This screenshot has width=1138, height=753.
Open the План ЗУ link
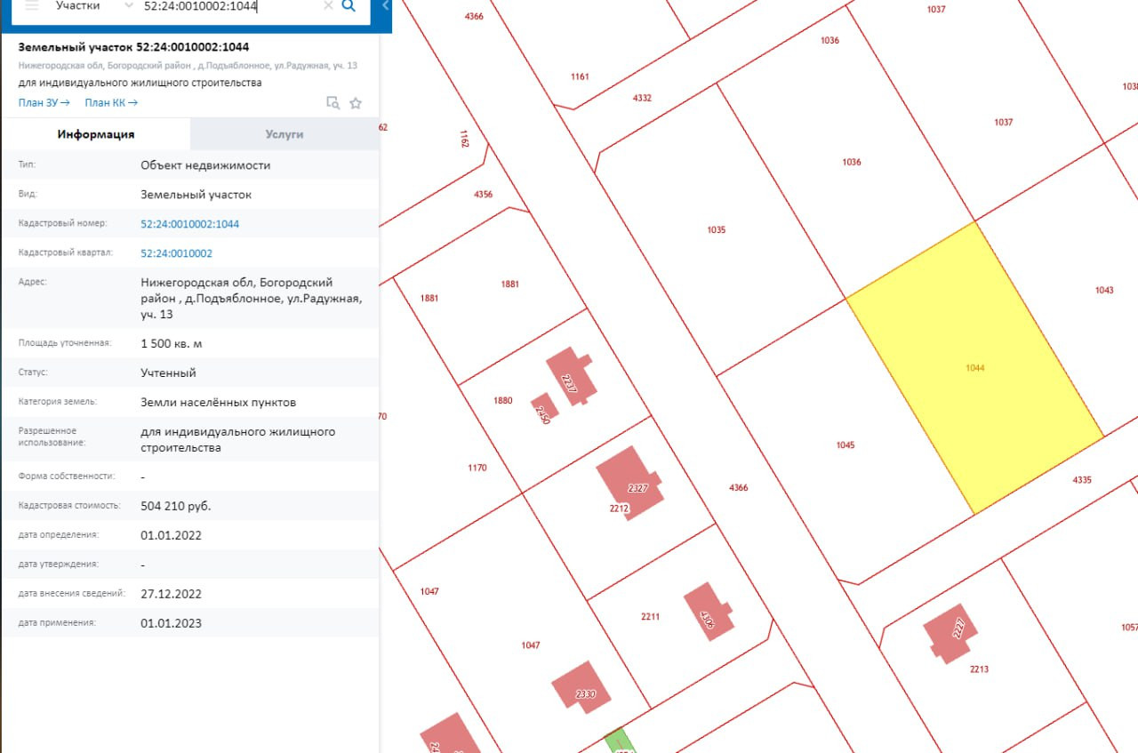pos(44,102)
